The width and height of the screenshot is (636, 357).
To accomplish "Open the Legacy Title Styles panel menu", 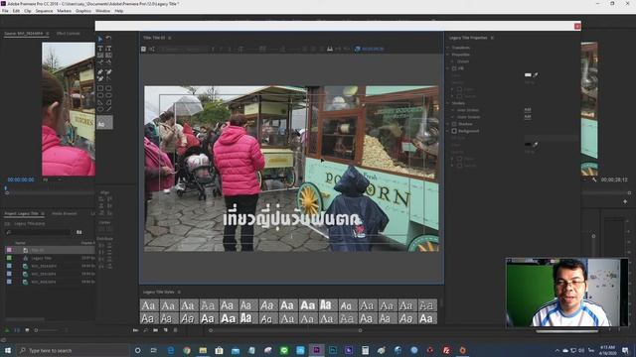I will click(179, 292).
